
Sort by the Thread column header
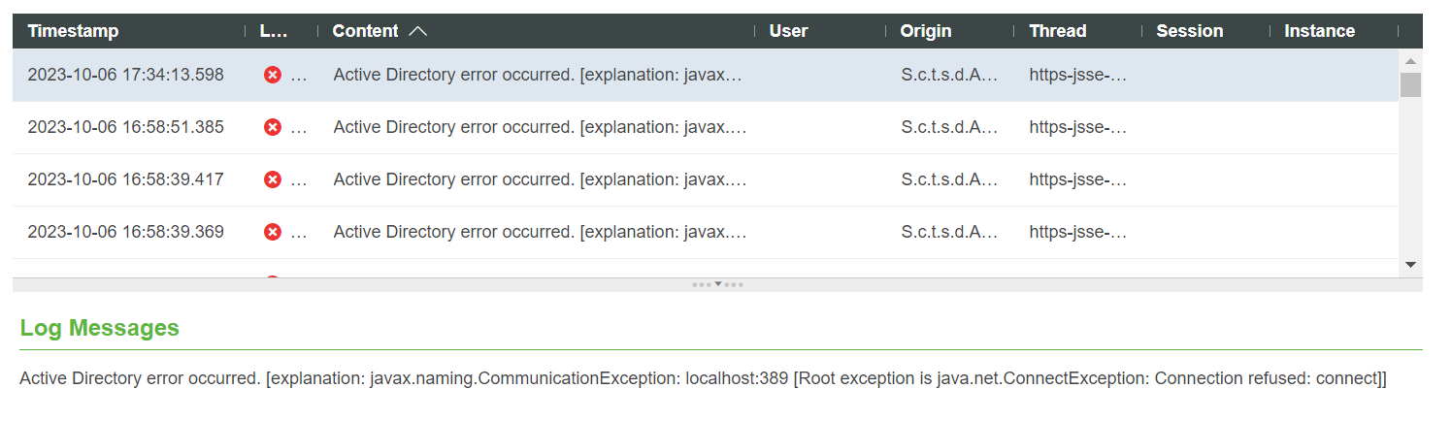point(1057,31)
